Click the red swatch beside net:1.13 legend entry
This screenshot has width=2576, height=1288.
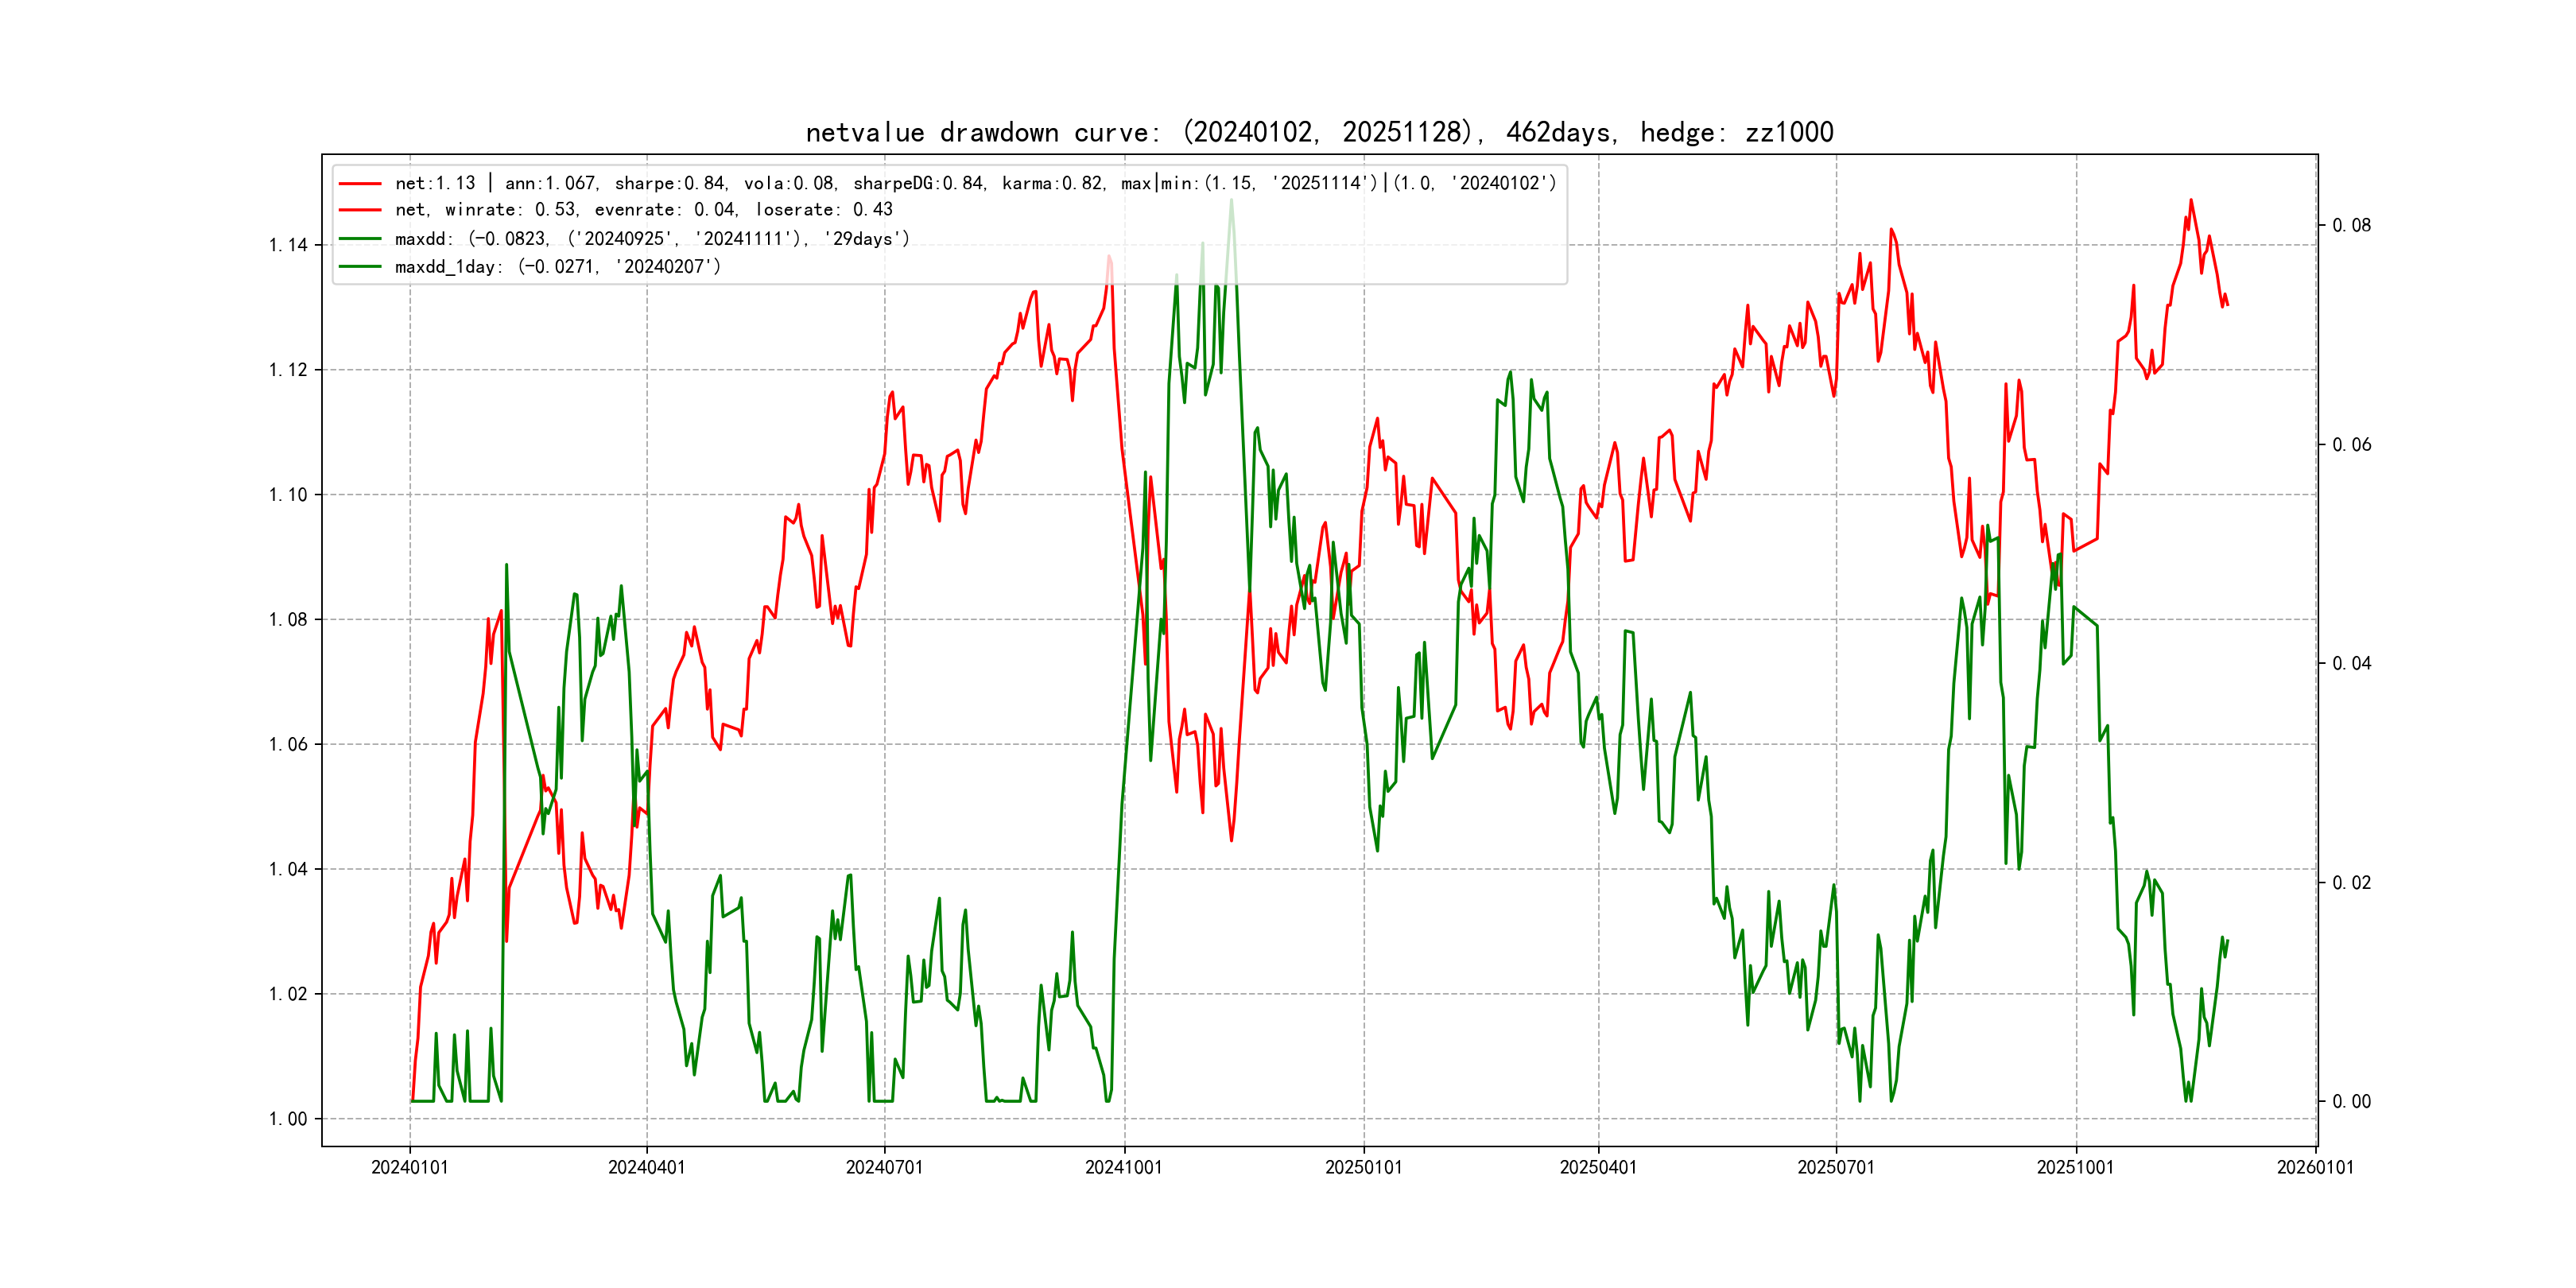(x=360, y=184)
